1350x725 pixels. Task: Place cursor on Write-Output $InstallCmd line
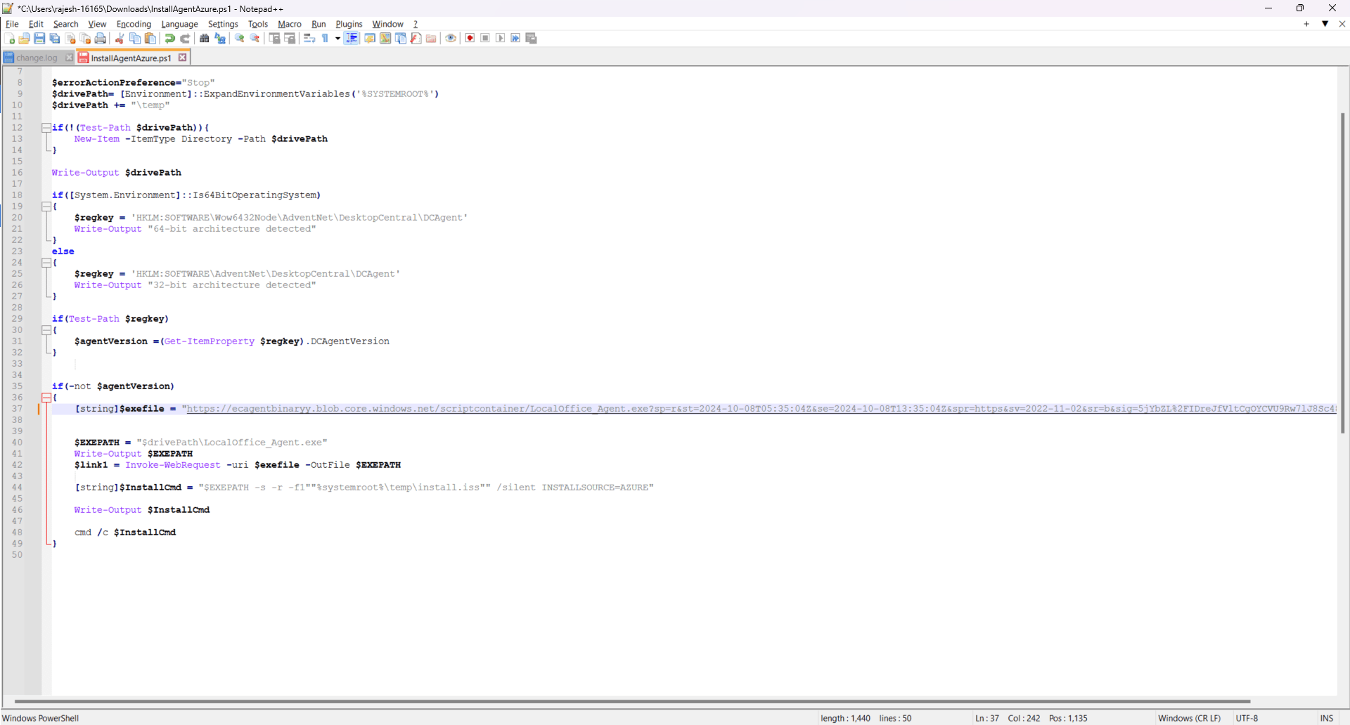(x=142, y=510)
